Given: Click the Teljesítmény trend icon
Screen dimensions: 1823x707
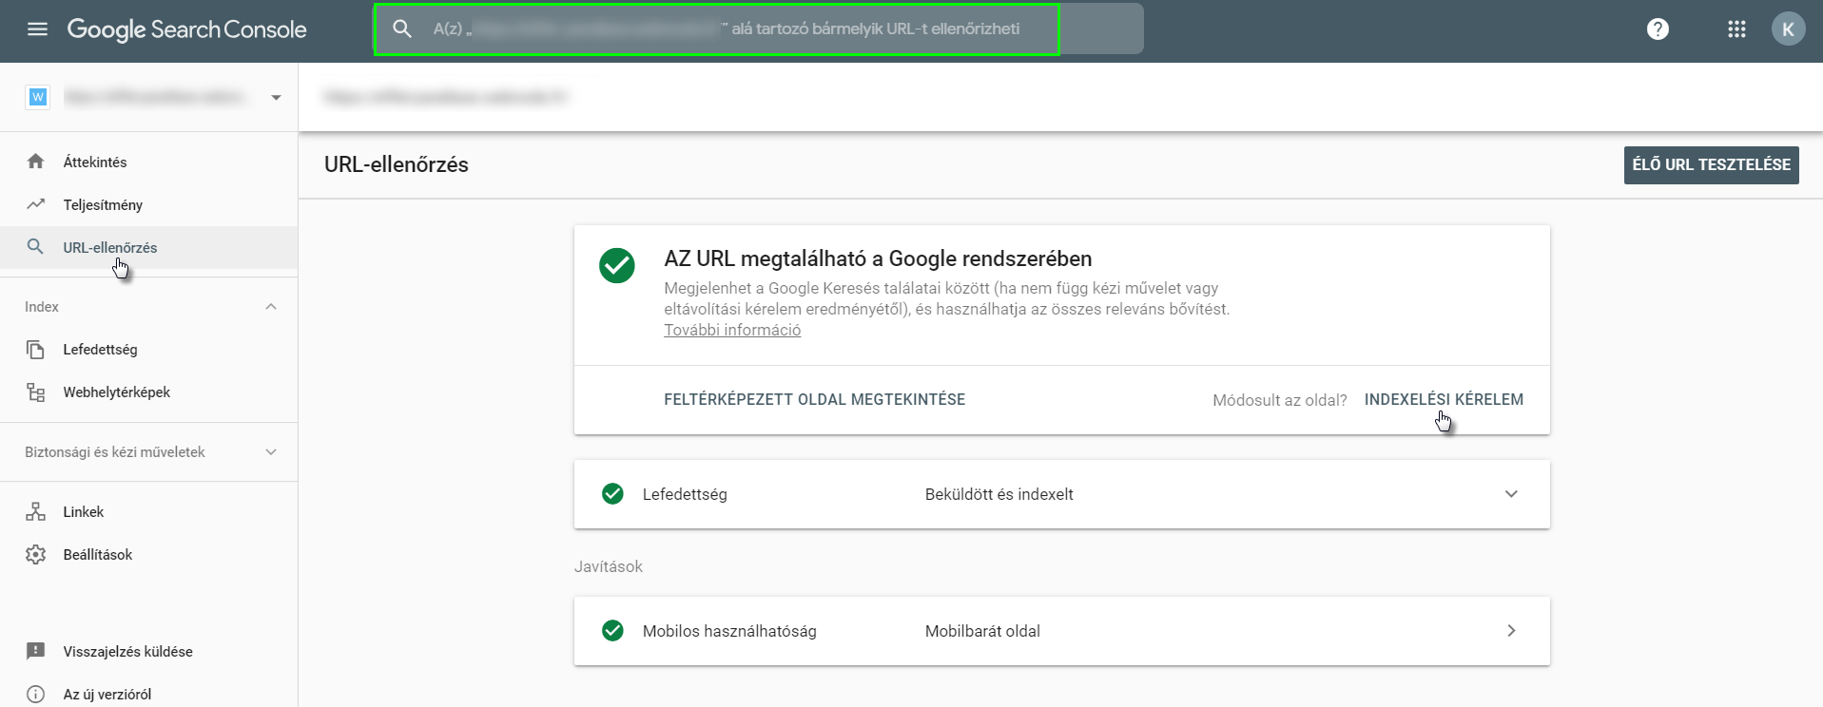Looking at the screenshot, I should [36, 204].
